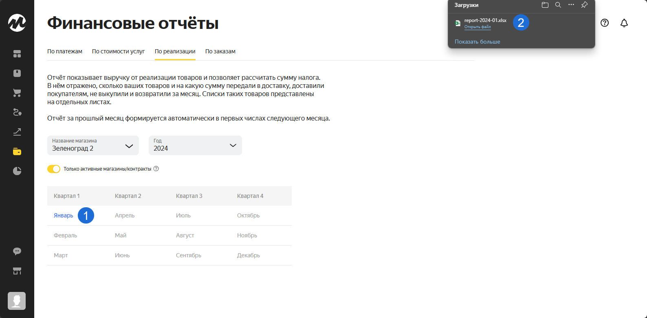The image size is (647, 318).
Task: Click the Открыть файл link
Action: (478, 27)
